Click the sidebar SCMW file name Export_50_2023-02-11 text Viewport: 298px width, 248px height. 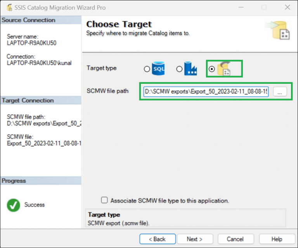(x=44, y=143)
